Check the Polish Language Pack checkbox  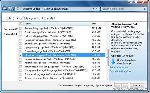21,63
